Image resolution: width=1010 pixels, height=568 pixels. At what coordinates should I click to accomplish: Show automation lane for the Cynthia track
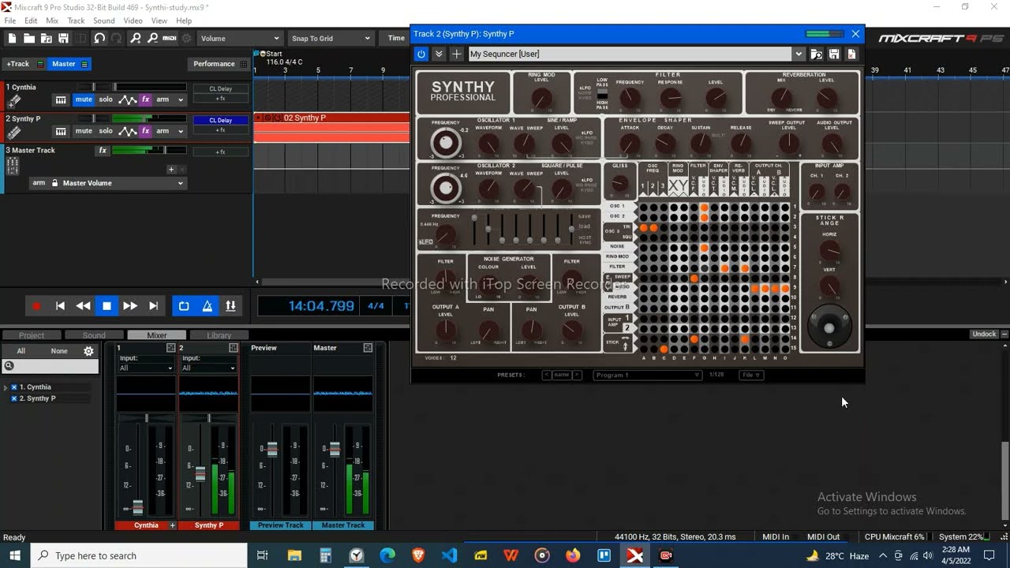tap(127, 99)
